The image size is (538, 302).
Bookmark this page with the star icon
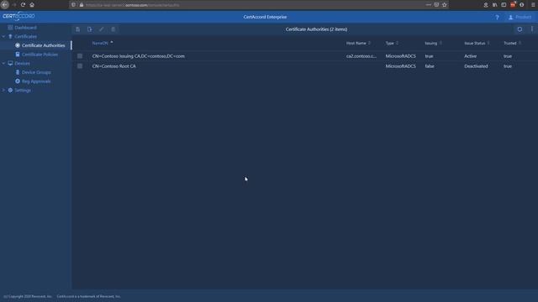pyautogui.click(x=445, y=5)
